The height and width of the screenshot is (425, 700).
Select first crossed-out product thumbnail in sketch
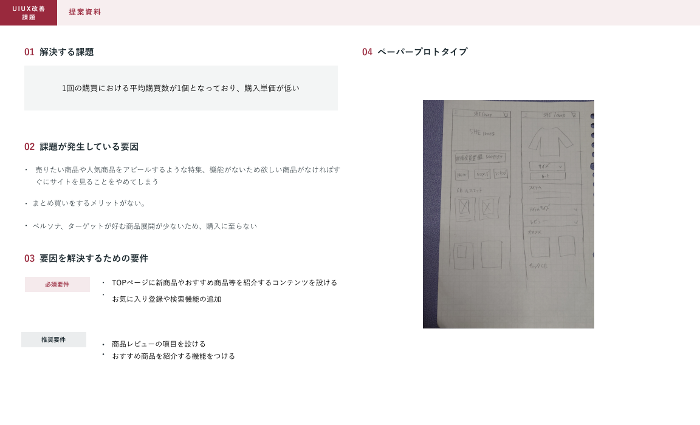coord(465,208)
